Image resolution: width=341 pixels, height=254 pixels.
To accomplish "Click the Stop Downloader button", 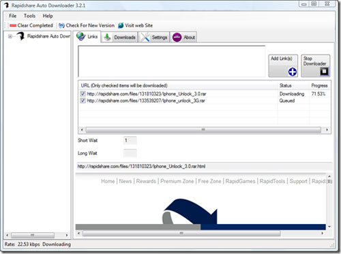I will [316, 66].
